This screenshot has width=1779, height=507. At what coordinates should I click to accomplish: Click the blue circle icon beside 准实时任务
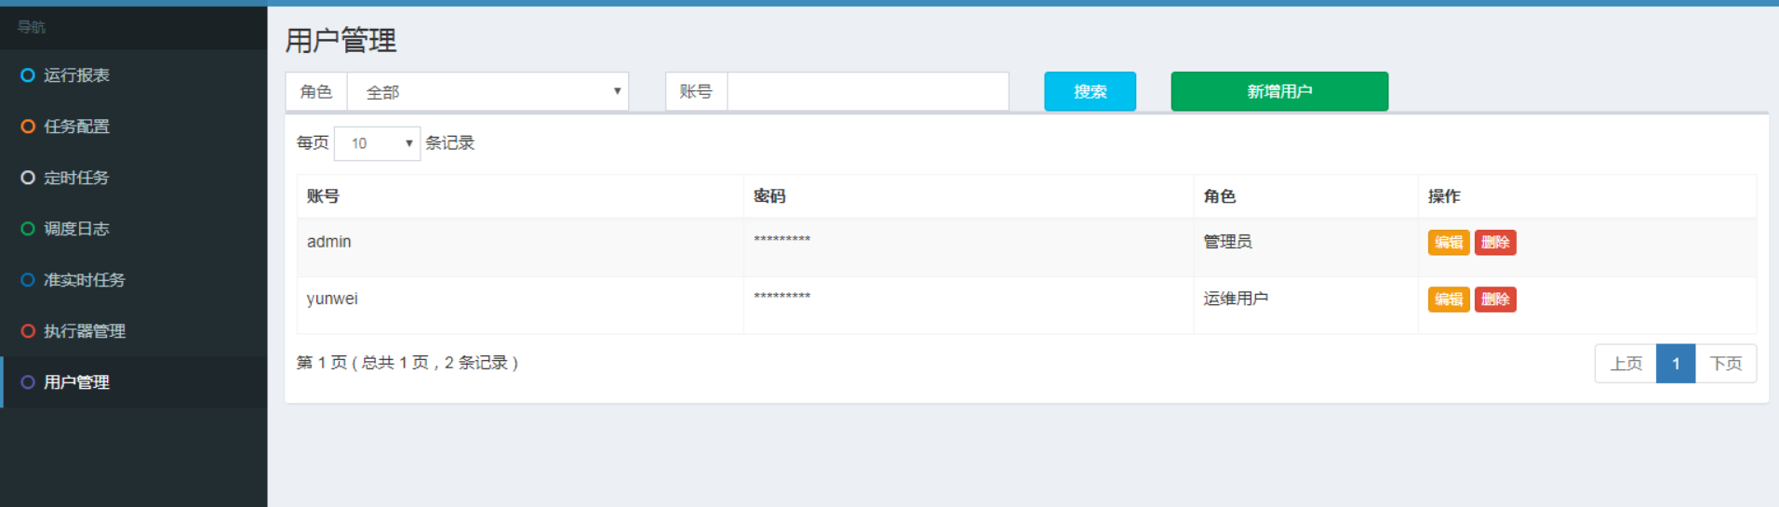coord(28,280)
